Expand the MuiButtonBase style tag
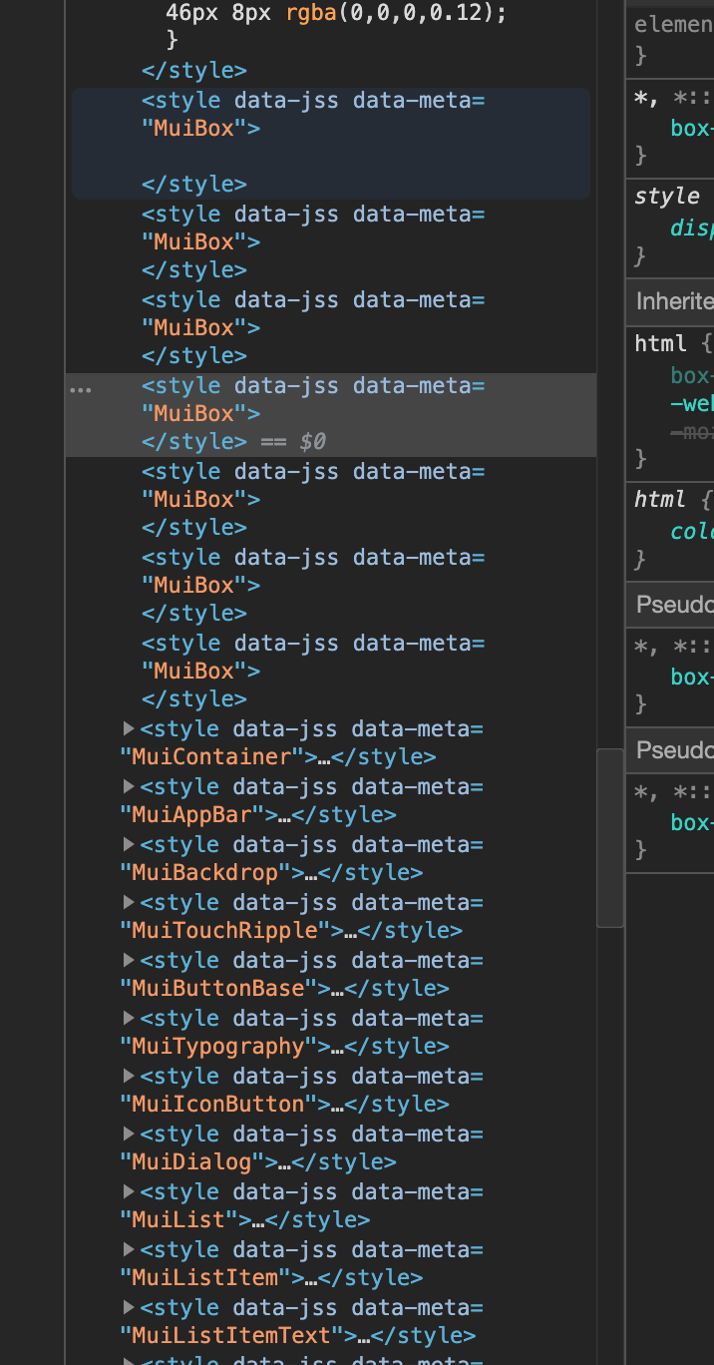This screenshot has height=1365, width=714. click(x=129, y=960)
